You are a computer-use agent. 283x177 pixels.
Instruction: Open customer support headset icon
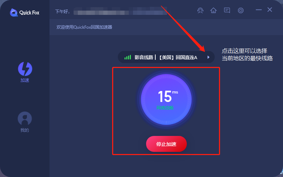[200, 11]
